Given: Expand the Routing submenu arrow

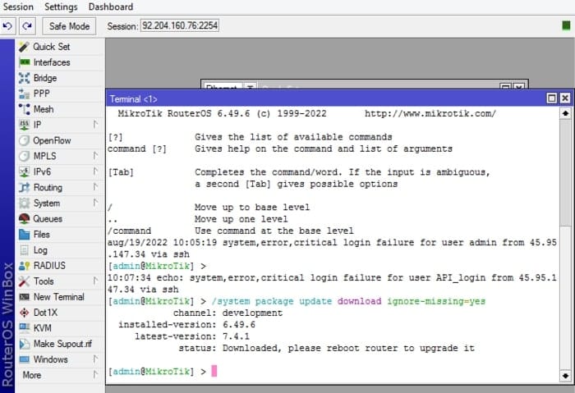Looking at the screenshot, I should (95, 188).
